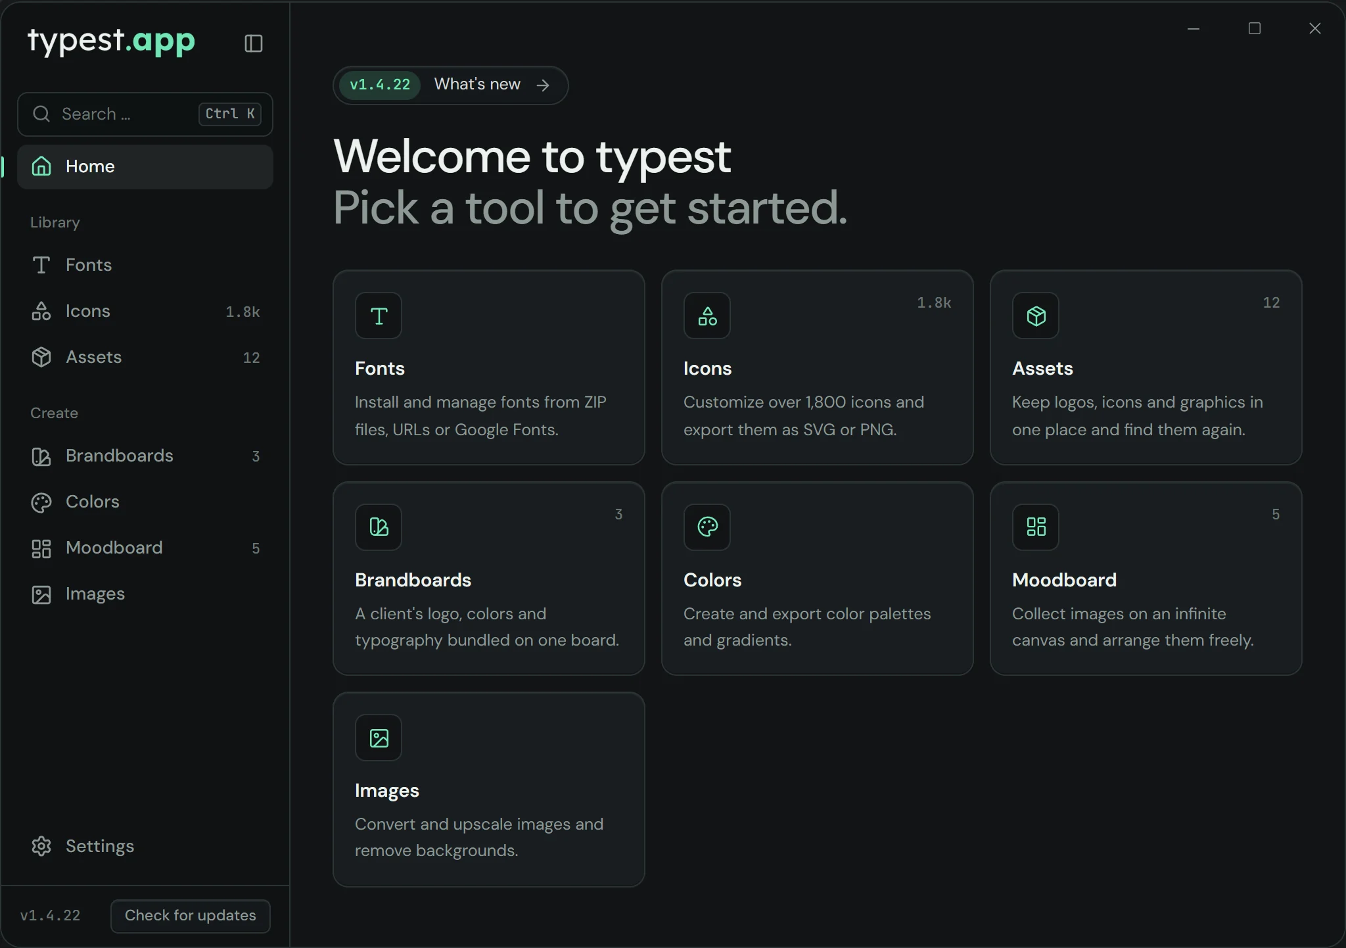Image resolution: width=1346 pixels, height=948 pixels.
Task: Click the Assets cube icon in the sidebar
Action: [x=41, y=357]
